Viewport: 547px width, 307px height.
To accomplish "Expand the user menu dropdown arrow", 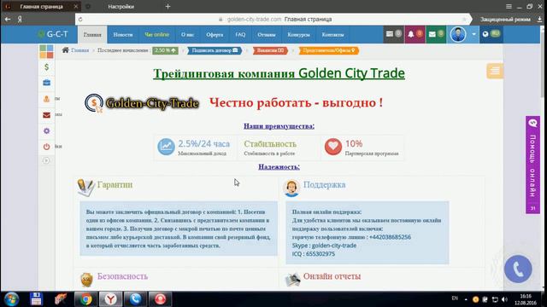I will point(473,34).
